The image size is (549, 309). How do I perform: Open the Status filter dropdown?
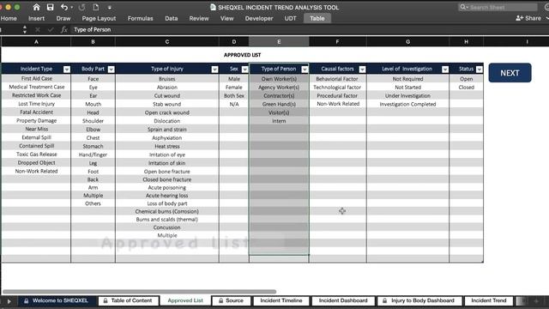pos(480,70)
